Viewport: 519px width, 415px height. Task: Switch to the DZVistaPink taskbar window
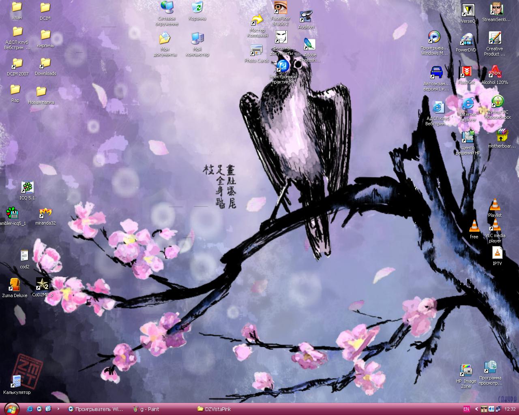(215, 409)
